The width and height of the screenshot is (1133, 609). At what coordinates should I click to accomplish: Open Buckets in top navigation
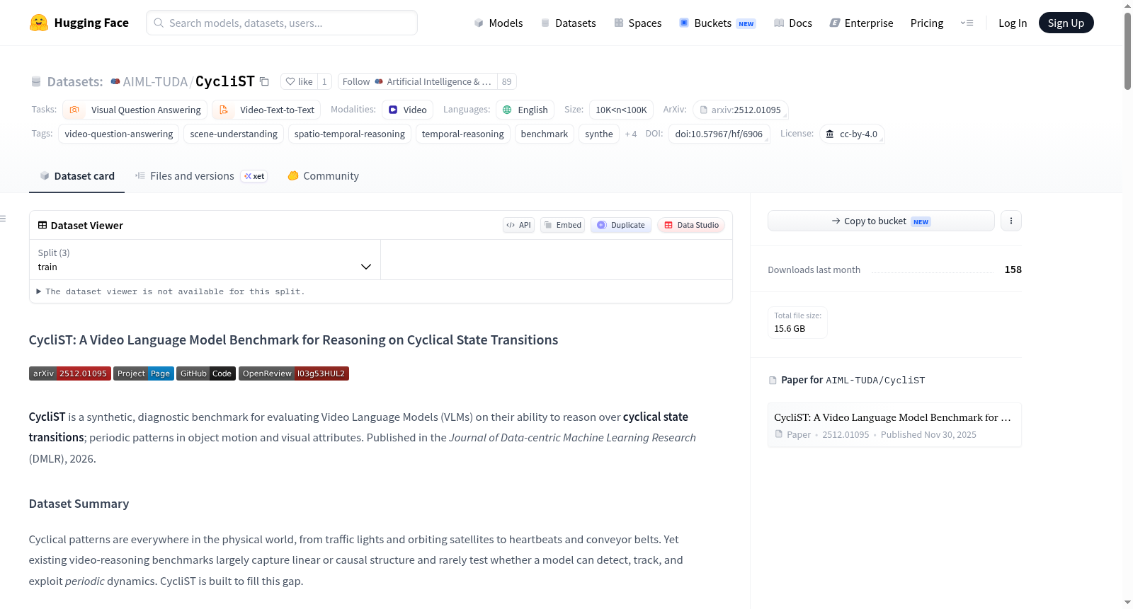tap(717, 23)
